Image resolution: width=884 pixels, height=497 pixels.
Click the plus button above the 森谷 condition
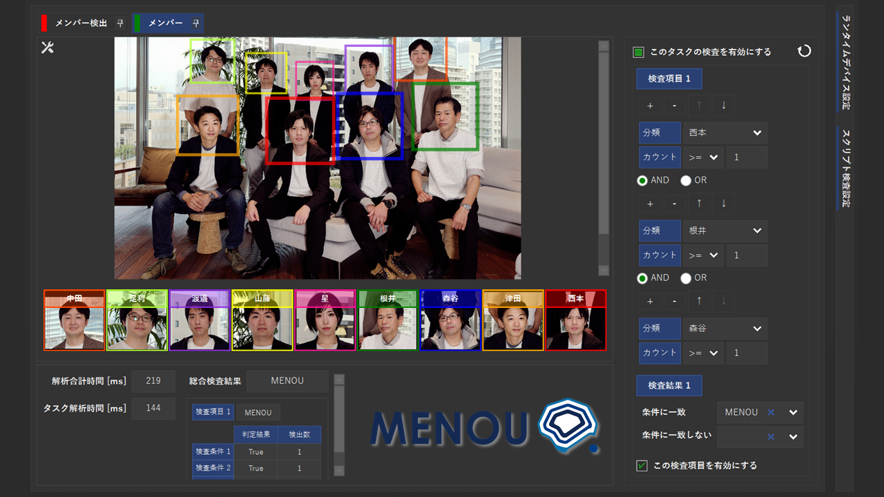(650, 302)
